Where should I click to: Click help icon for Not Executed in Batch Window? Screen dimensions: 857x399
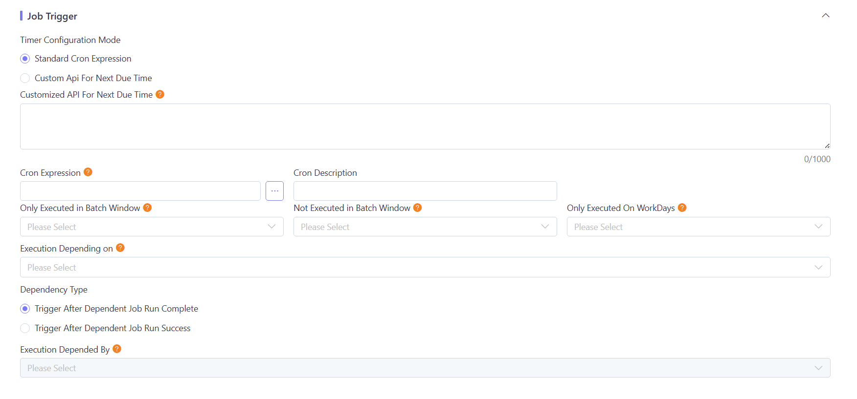point(417,208)
